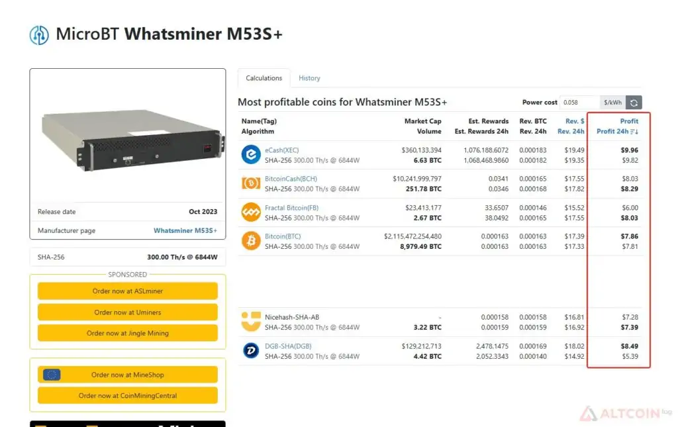This screenshot has height=427, width=678.
Task: Click the $/kWh unit label
Action: tap(612, 103)
